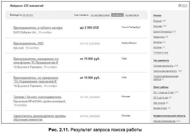Click the 'Новосибирск' location text

tap(129, 43)
